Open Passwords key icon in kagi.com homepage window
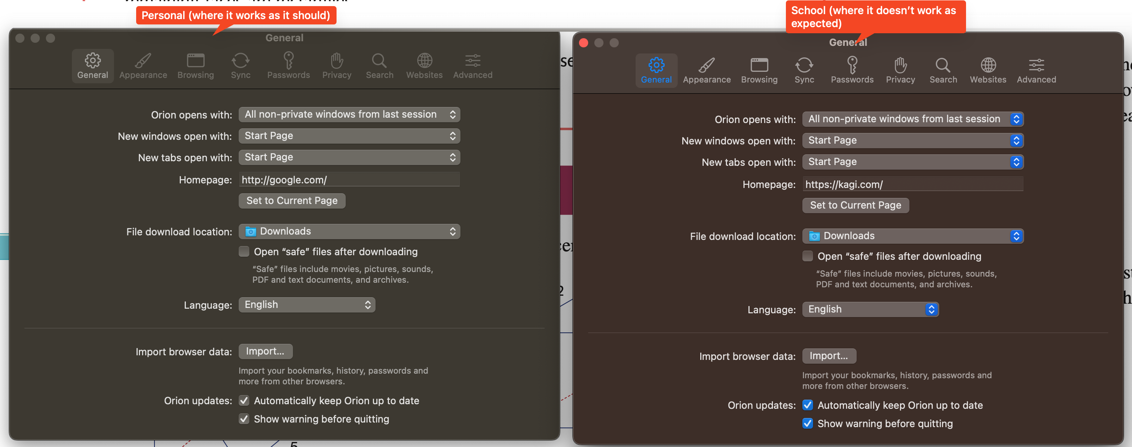1132x447 pixels. pyautogui.click(x=852, y=70)
